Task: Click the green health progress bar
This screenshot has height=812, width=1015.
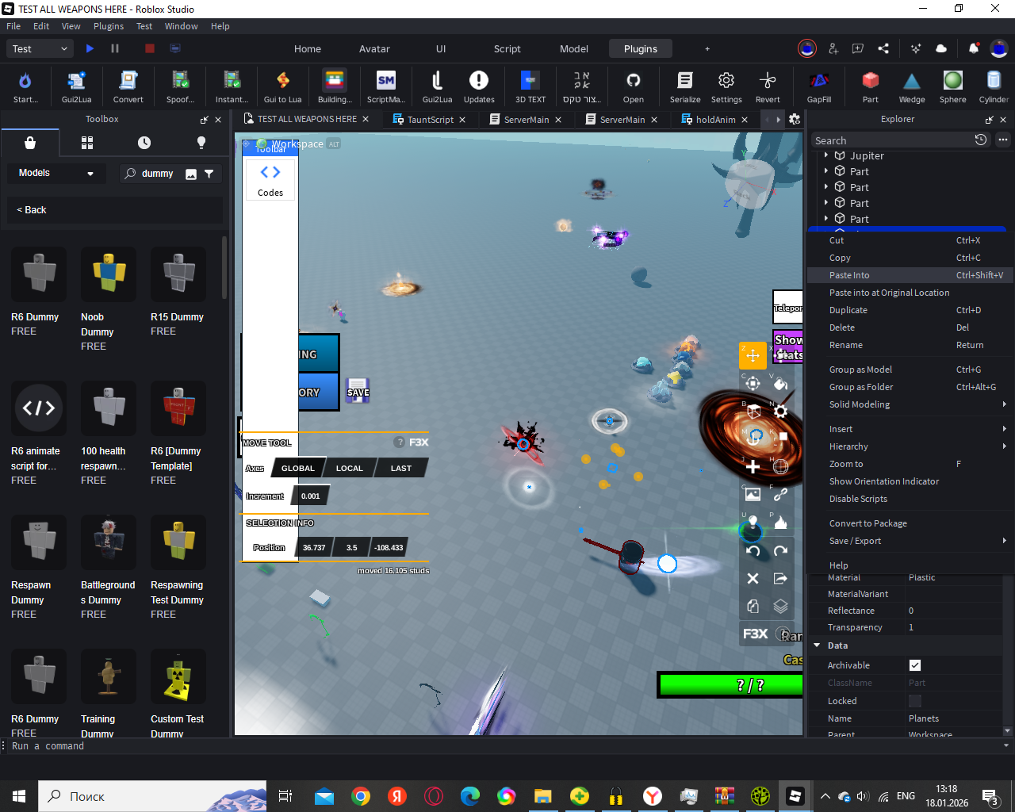Action: coord(731,685)
